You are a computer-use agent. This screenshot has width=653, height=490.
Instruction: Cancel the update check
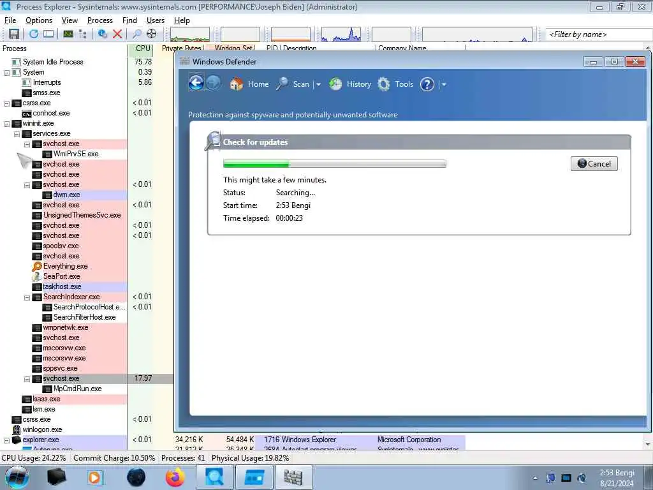tap(594, 164)
